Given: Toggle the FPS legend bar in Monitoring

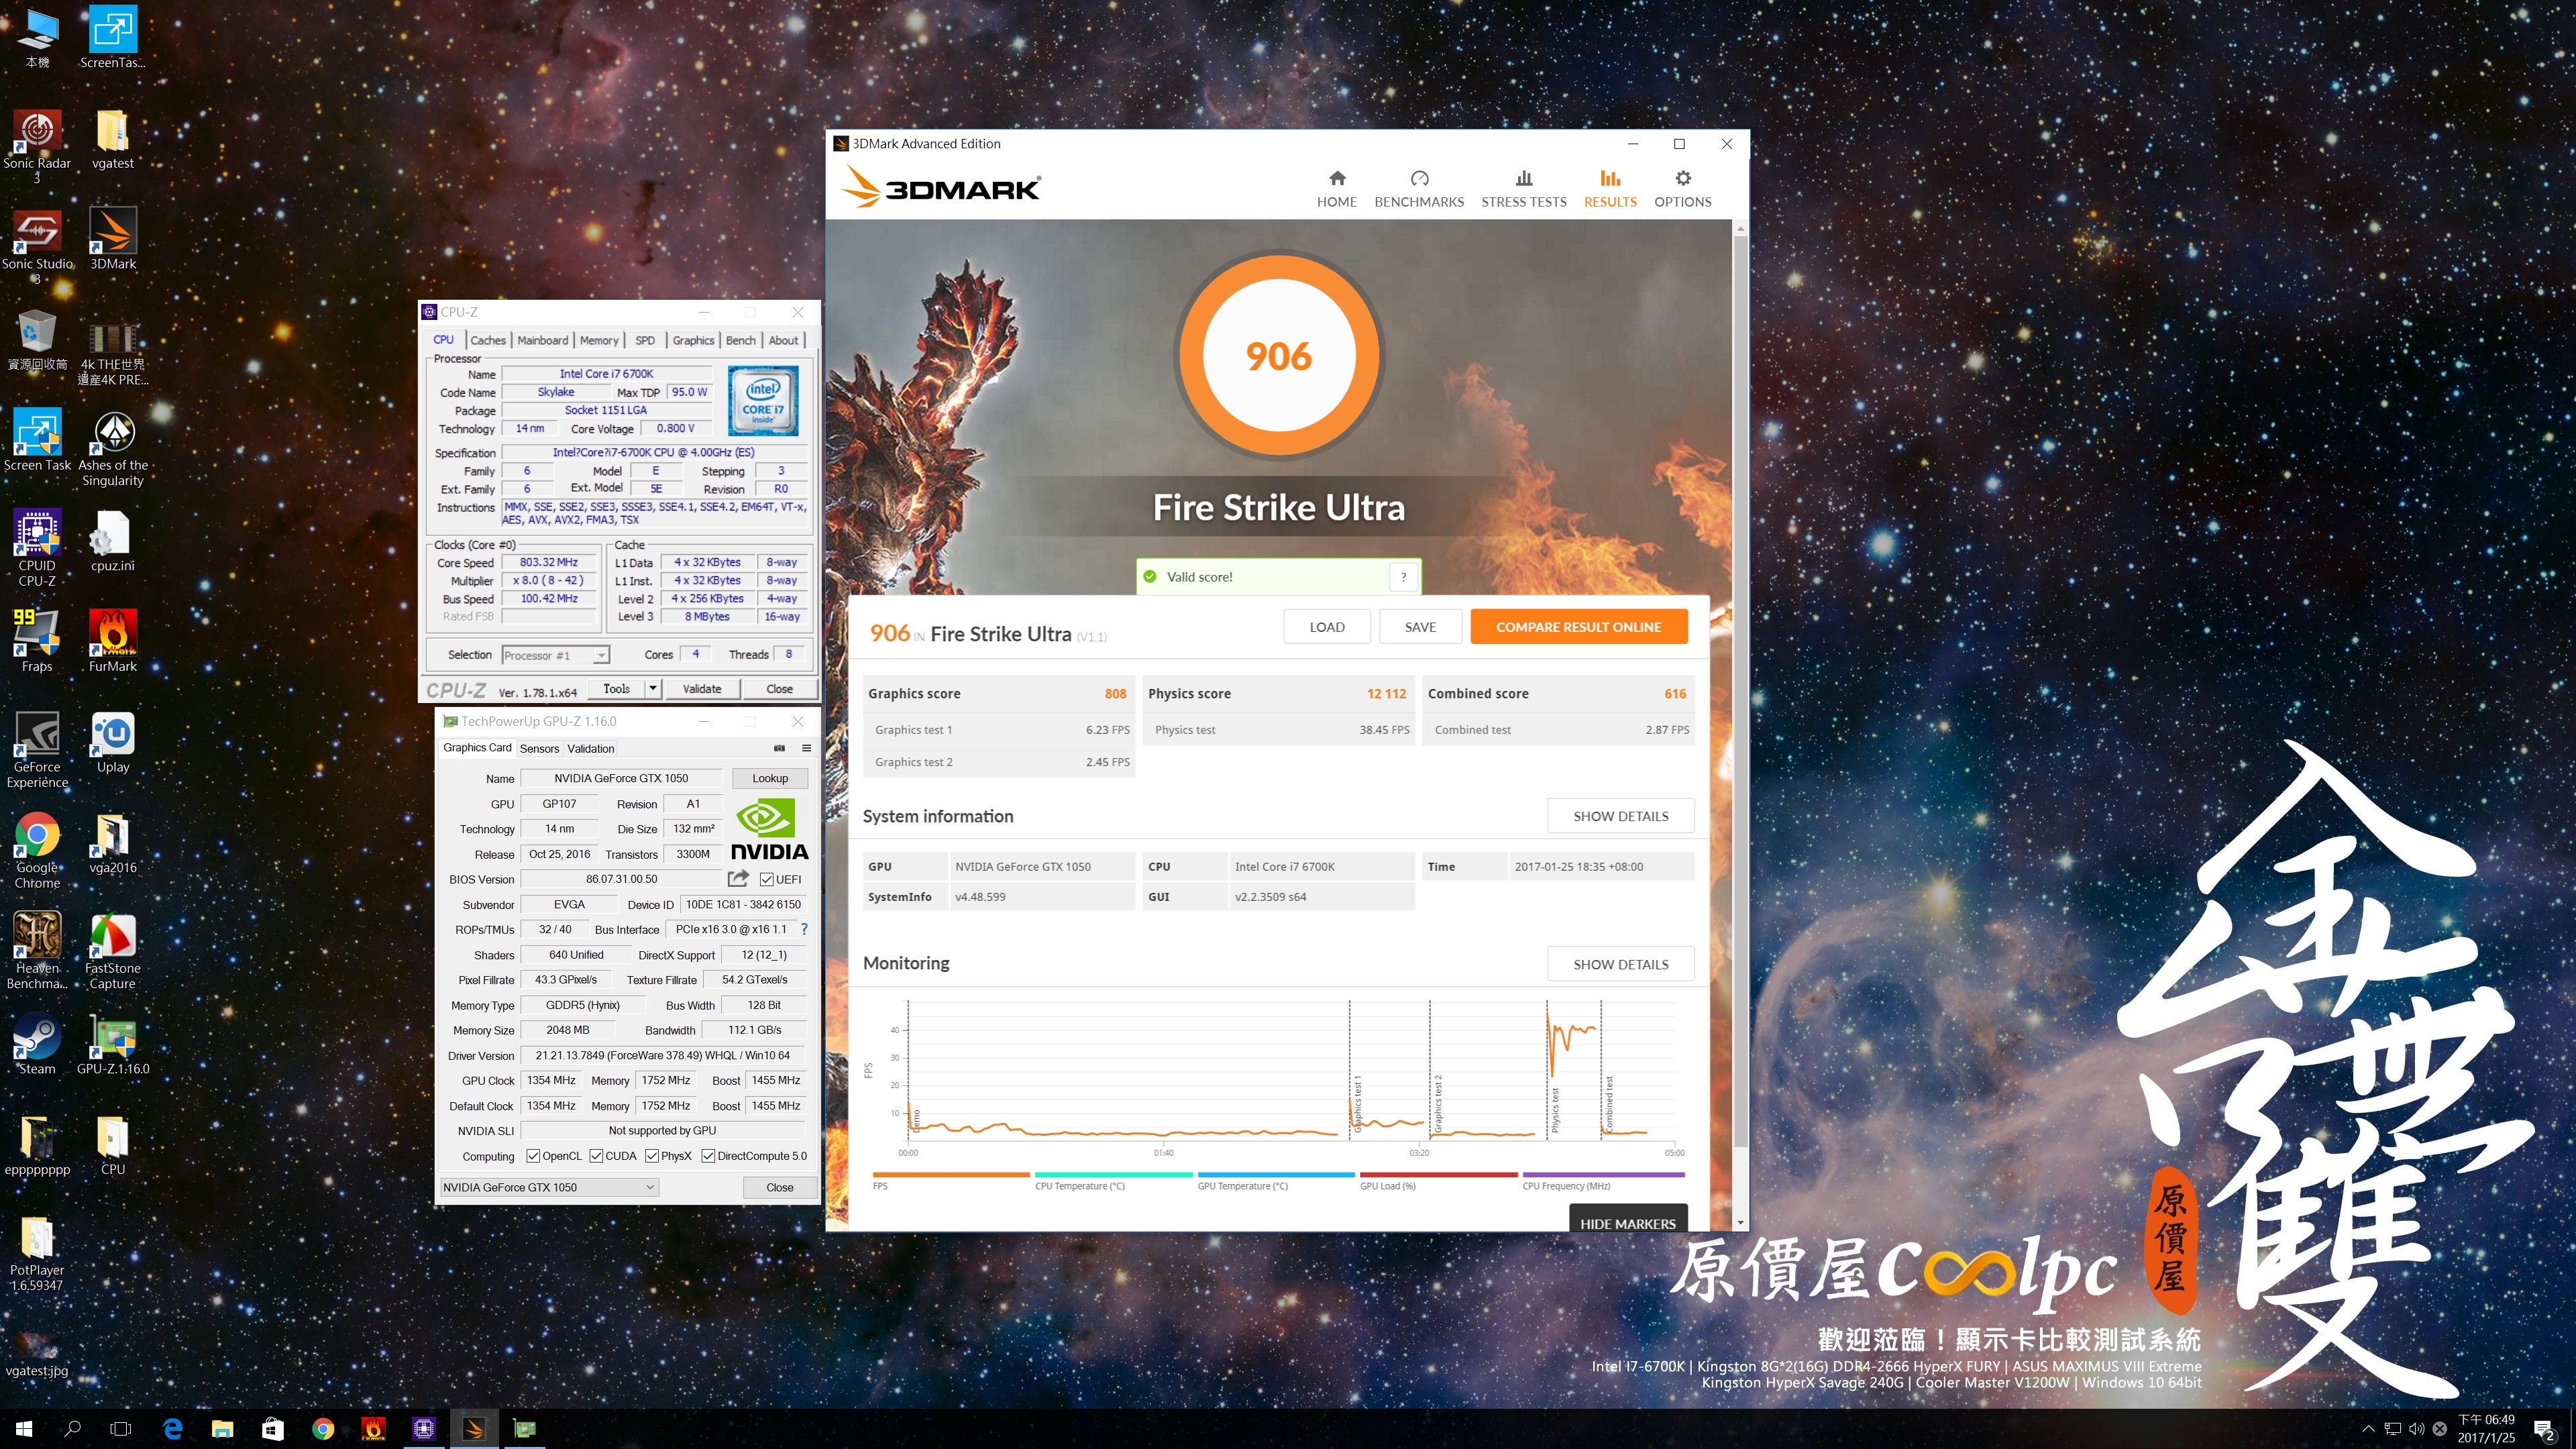Looking at the screenshot, I should coord(950,1175).
